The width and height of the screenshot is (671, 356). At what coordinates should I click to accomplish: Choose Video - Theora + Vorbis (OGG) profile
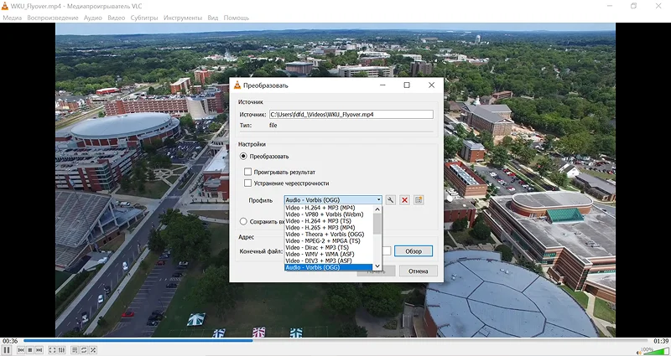(x=329, y=235)
